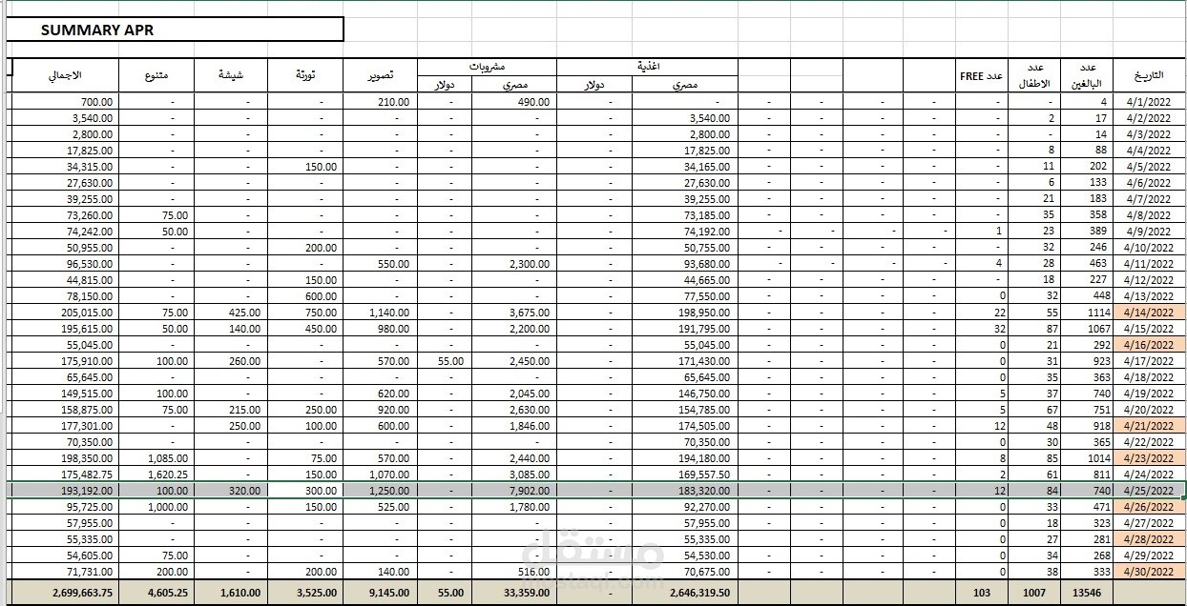Click the children total 1007
This screenshot has height=606, width=1187.
1034,592
